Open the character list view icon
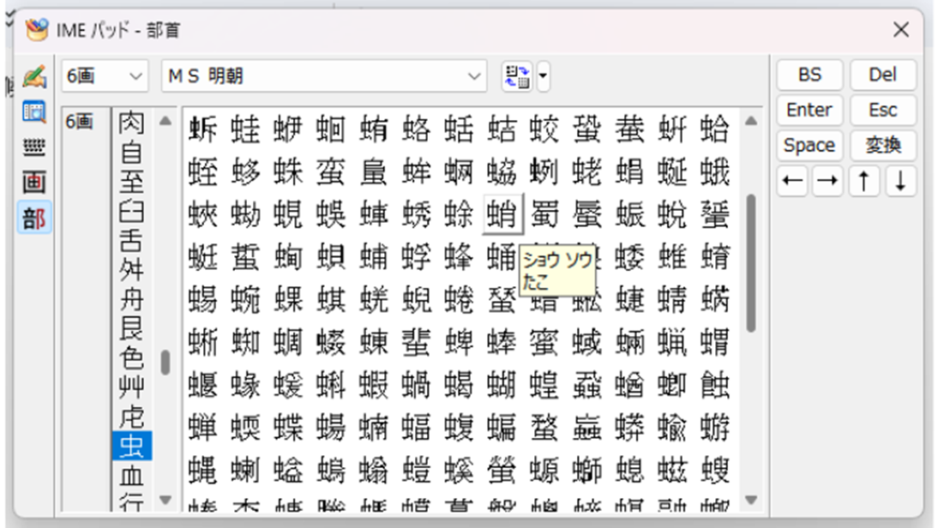Viewport: 938px width, 528px height. pyautogui.click(x=34, y=111)
